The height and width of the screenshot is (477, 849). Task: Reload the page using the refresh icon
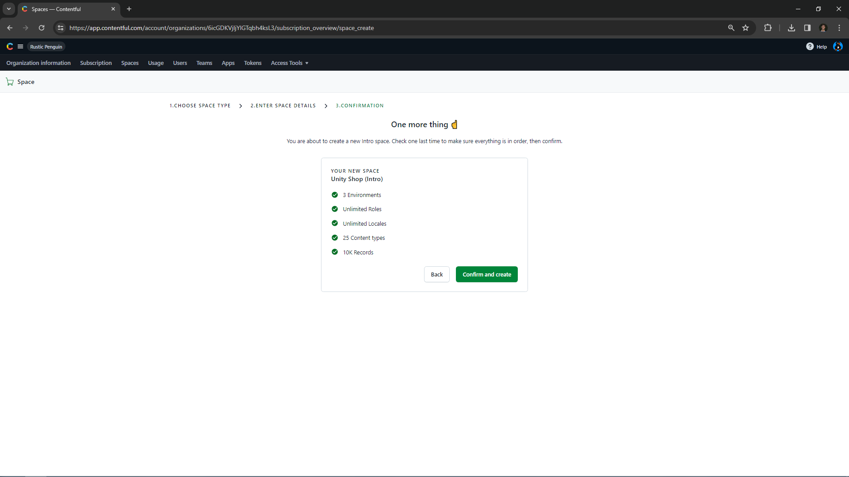pos(41,28)
